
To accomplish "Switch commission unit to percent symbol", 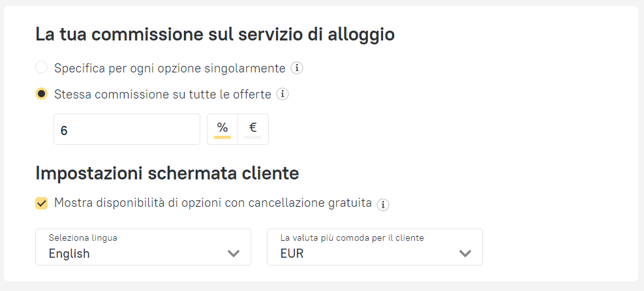I will click(x=222, y=129).
